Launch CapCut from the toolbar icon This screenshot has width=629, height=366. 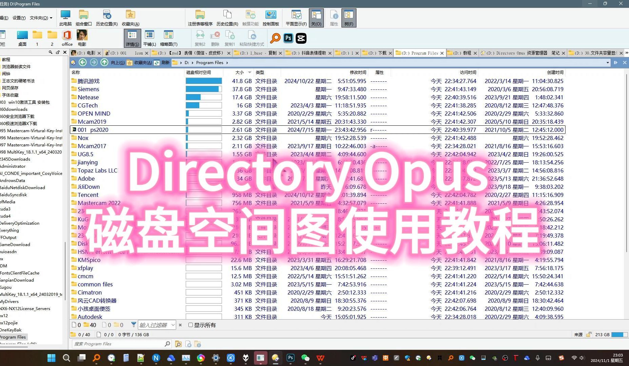(x=301, y=38)
